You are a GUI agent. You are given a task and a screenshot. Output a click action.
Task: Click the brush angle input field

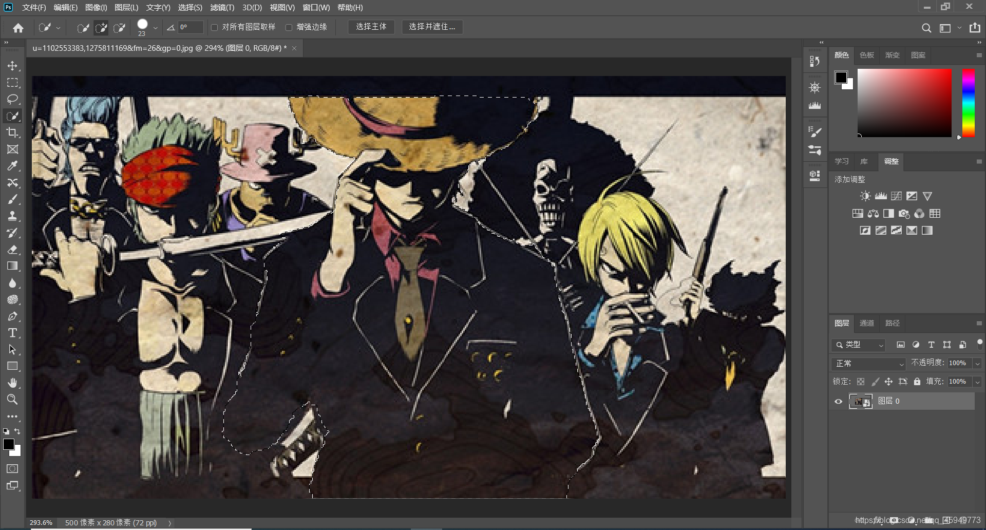(191, 27)
